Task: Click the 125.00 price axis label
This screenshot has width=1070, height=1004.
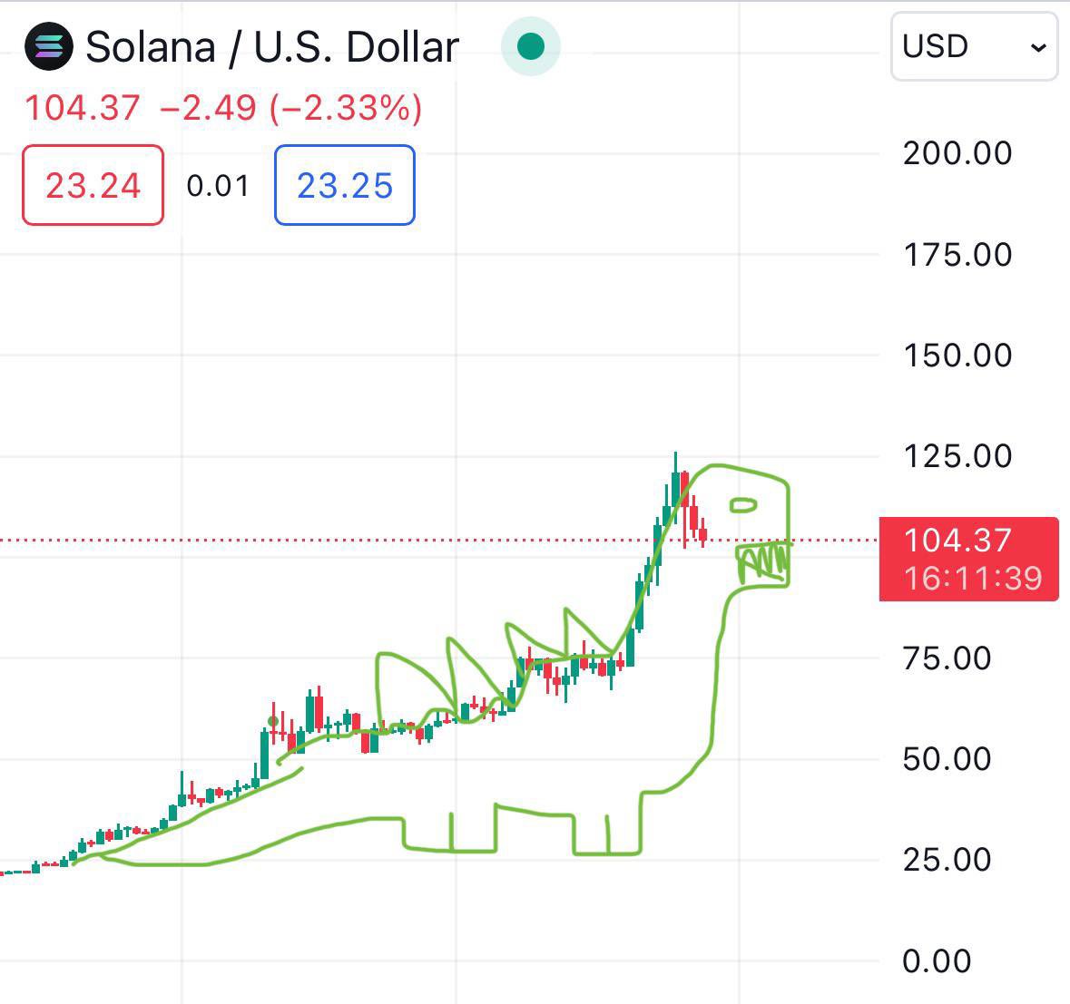Action: click(x=957, y=456)
